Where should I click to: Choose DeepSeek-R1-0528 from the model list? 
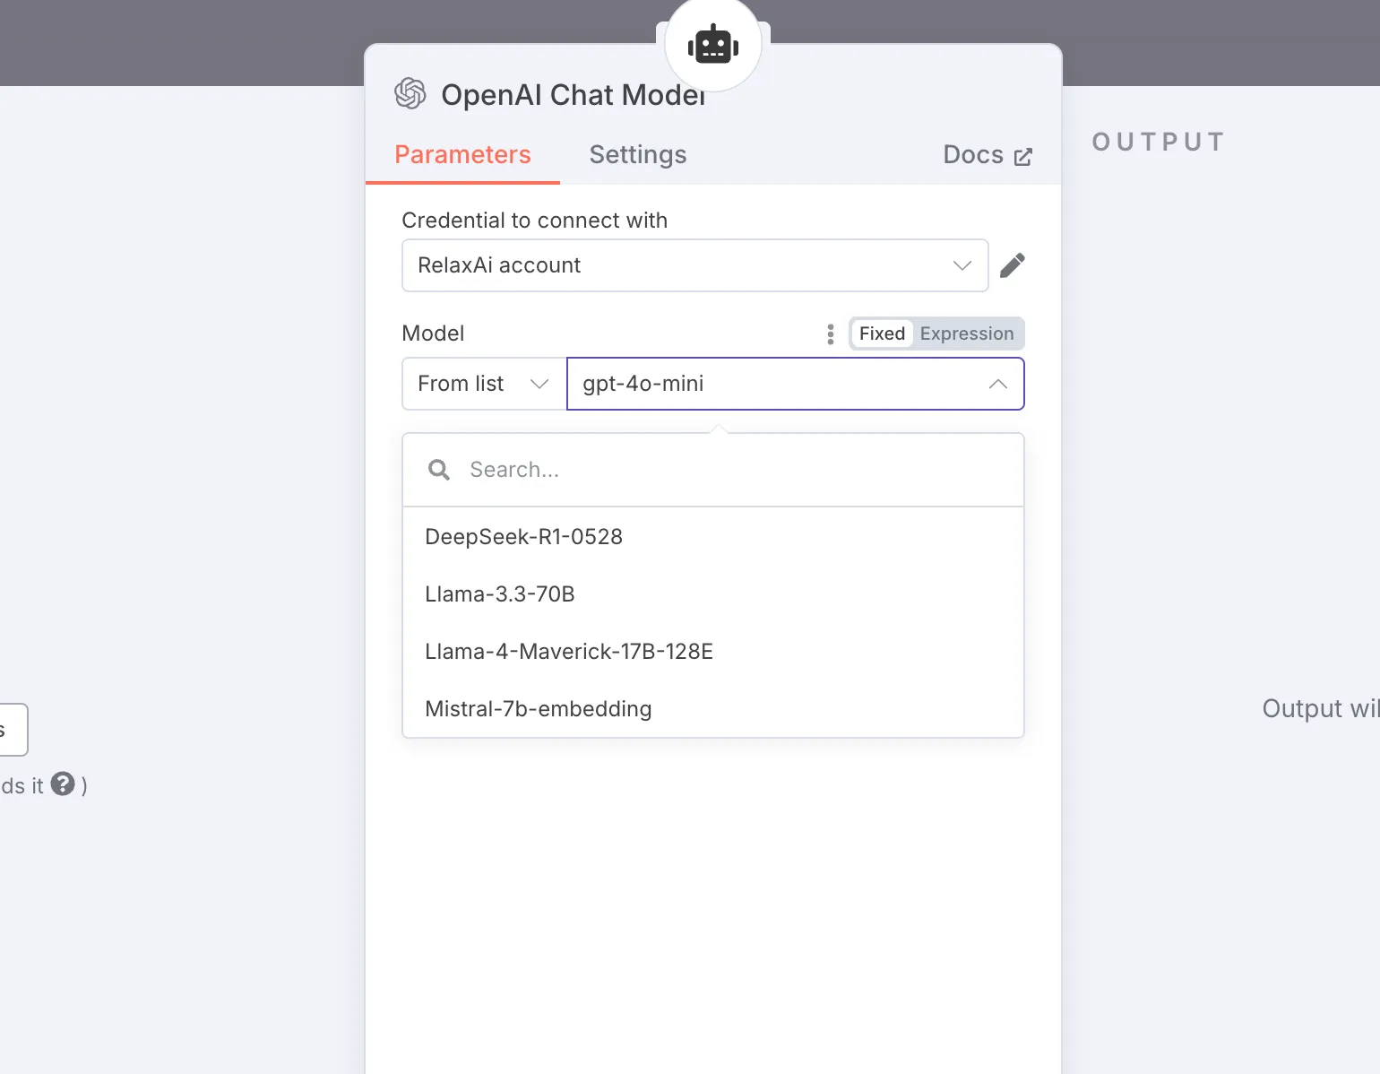tap(713, 537)
